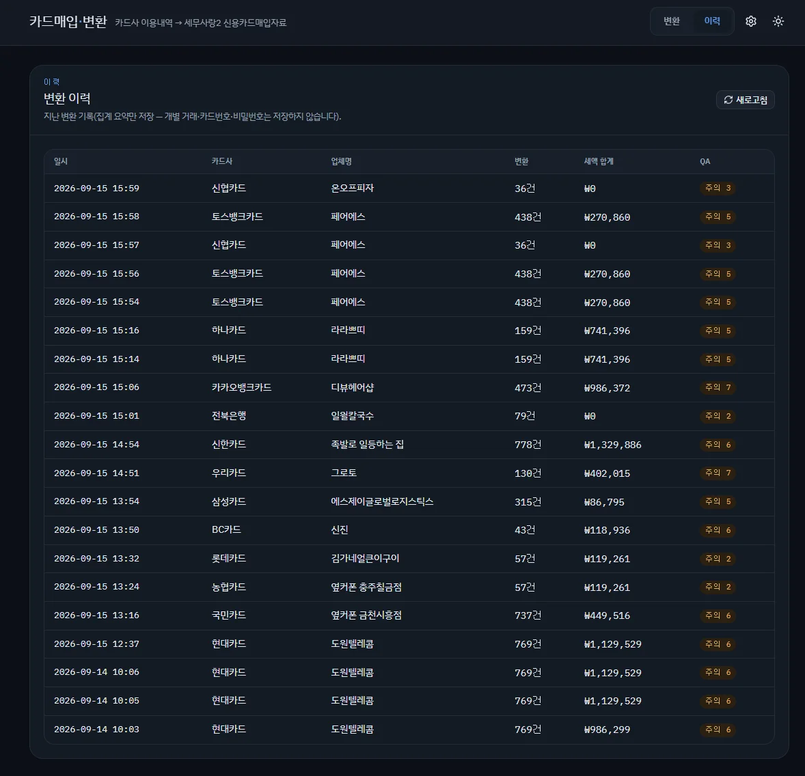Image resolution: width=805 pixels, height=776 pixels.
Task: Open the 2026-09-15 15:16 하나카드 entry
Action: pos(409,331)
